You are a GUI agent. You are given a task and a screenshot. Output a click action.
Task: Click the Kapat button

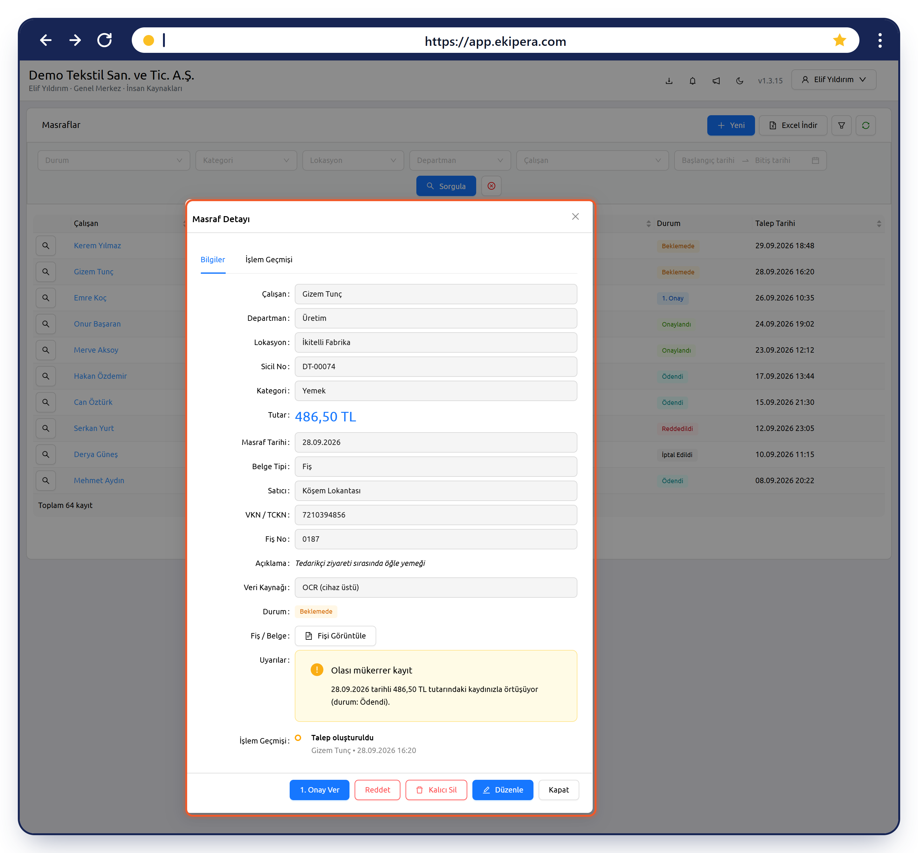point(558,790)
